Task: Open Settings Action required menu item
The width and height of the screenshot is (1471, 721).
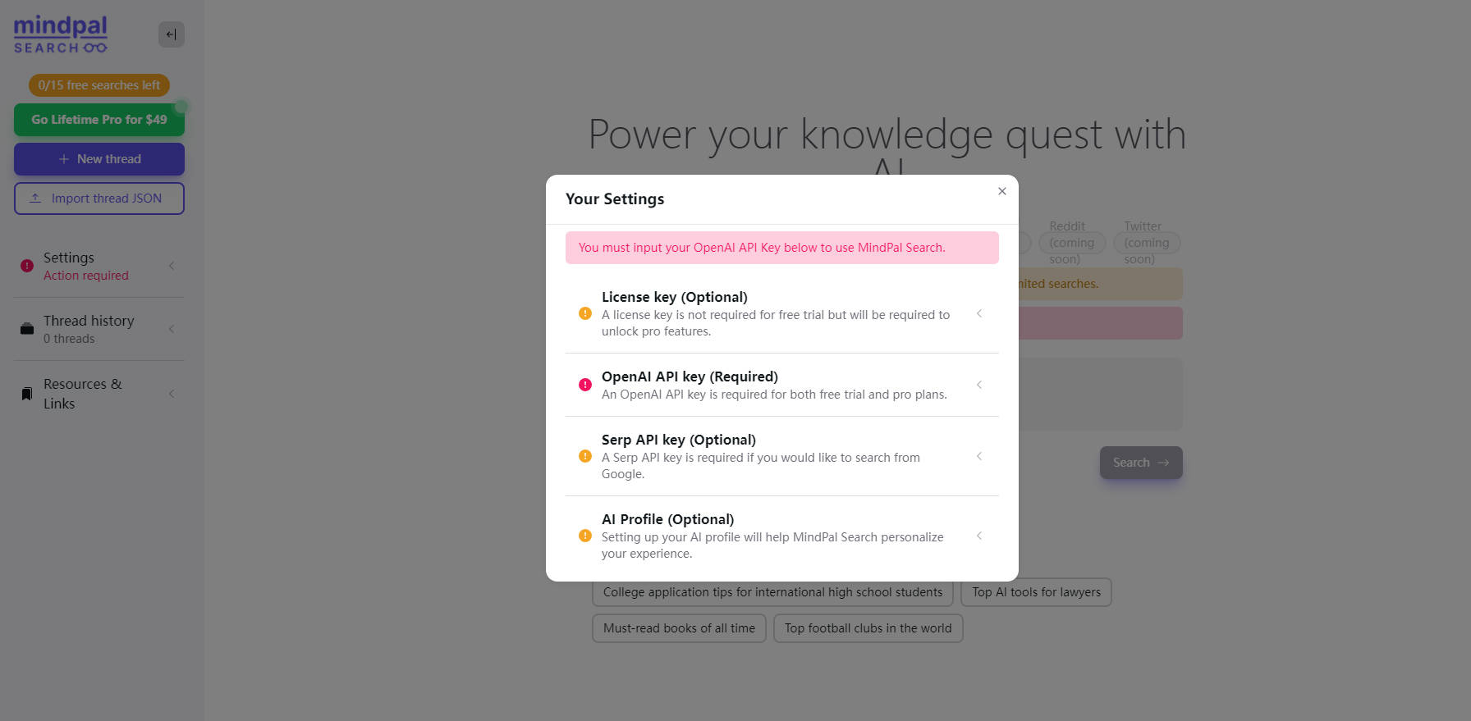Action: [x=99, y=266]
